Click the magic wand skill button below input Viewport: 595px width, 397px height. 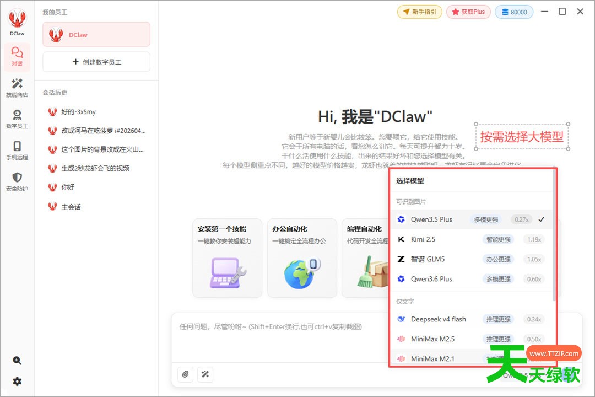click(x=205, y=374)
